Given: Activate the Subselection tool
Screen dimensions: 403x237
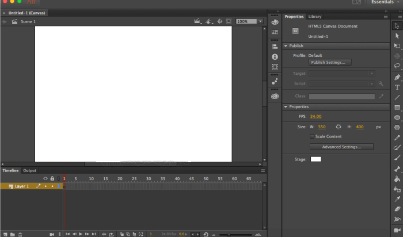Looking at the screenshot, I should coord(397,36).
